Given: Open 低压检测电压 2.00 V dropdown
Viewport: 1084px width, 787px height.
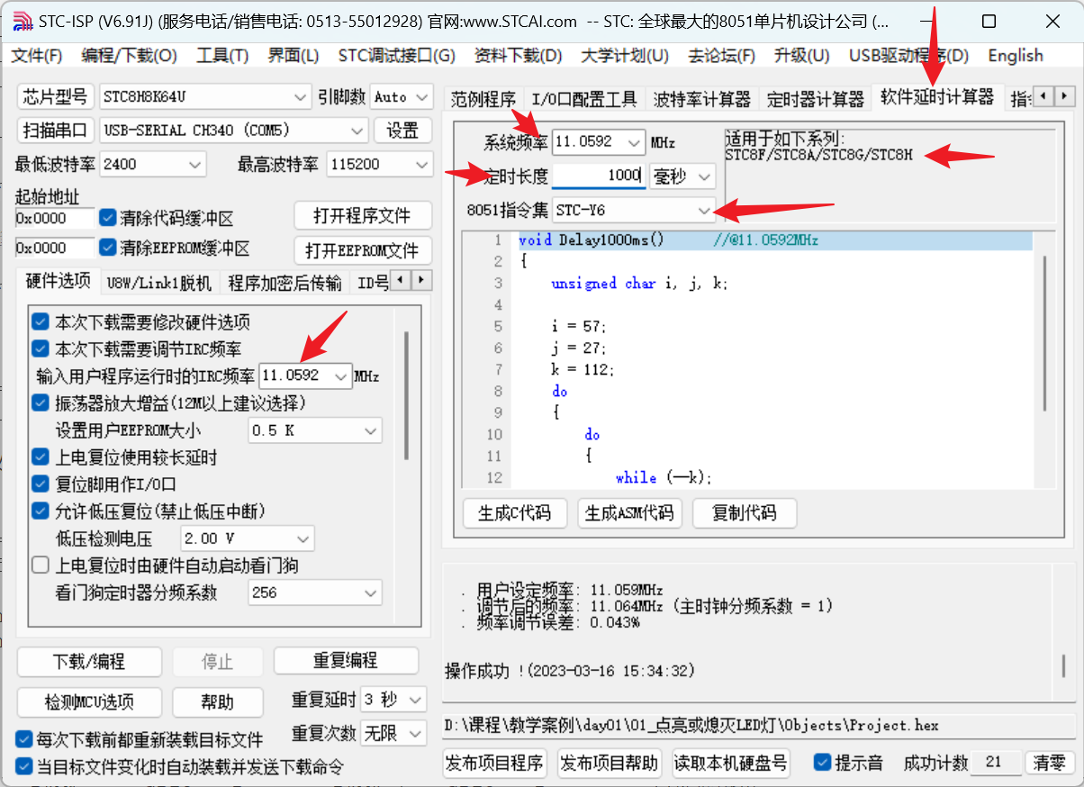Looking at the screenshot, I should tap(248, 539).
